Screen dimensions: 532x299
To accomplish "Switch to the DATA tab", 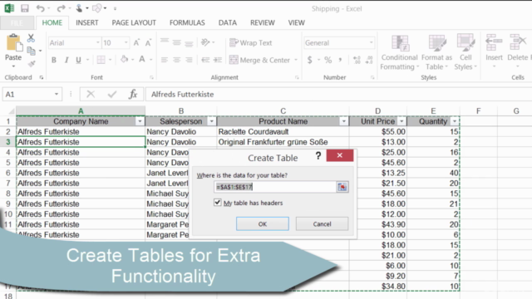I will [227, 22].
